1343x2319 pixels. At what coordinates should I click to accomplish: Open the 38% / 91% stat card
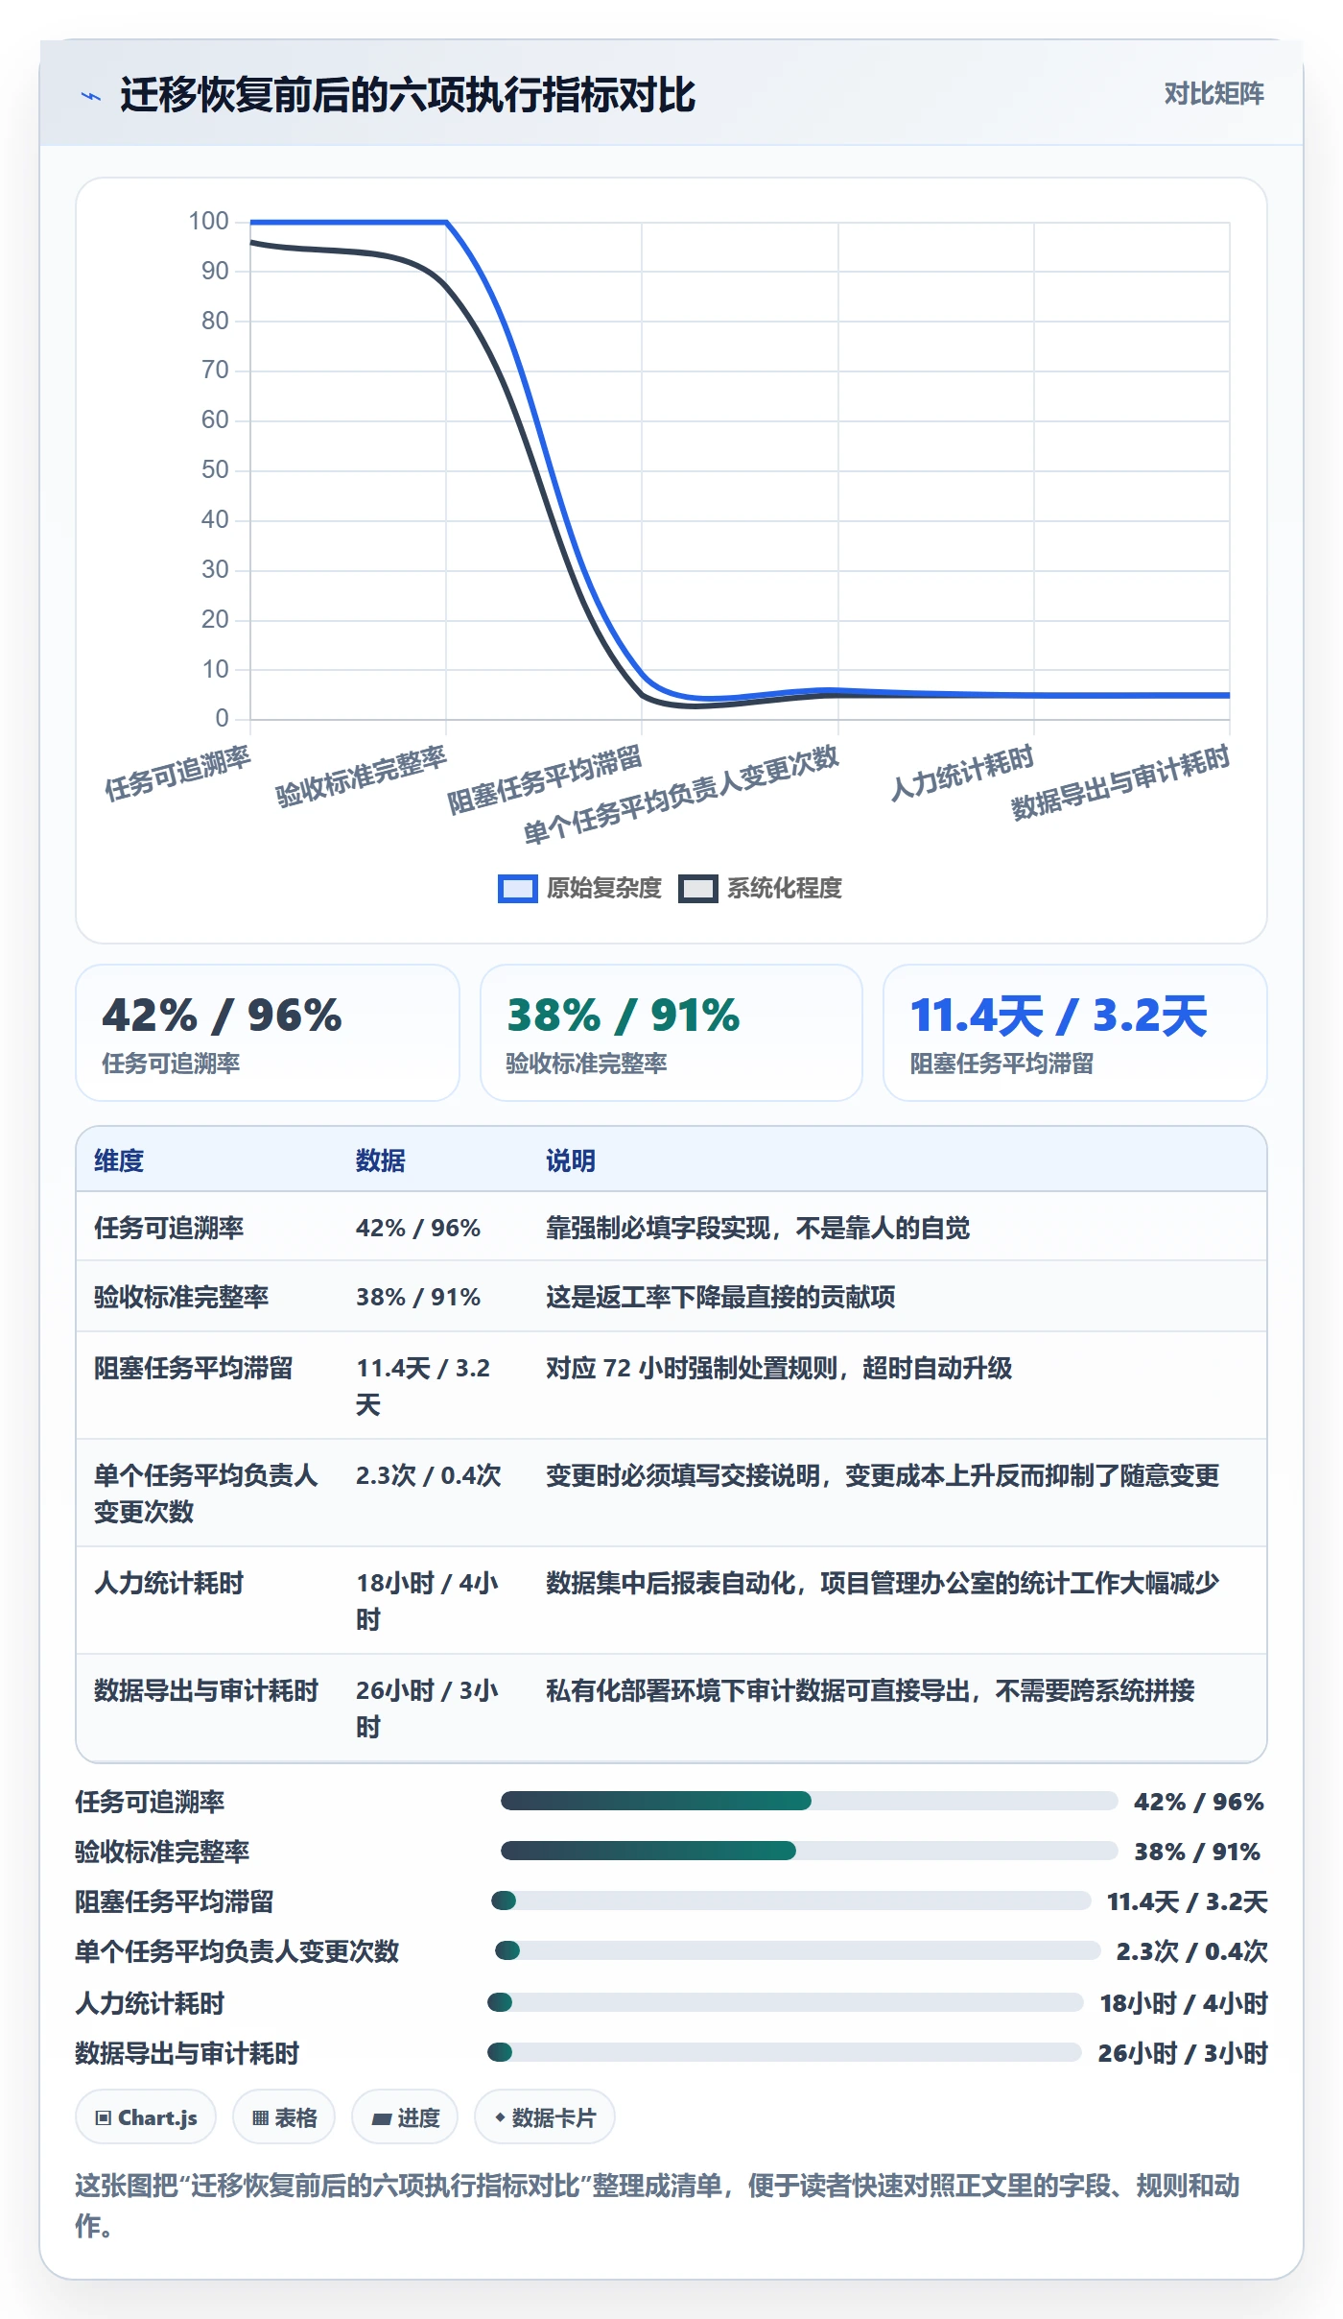click(671, 1033)
